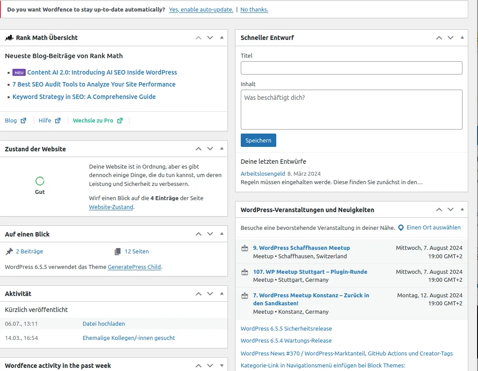Open Kategorie-Link in Navigationsmenü article
This screenshot has height=371, width=478.
[x=323, y=365]
